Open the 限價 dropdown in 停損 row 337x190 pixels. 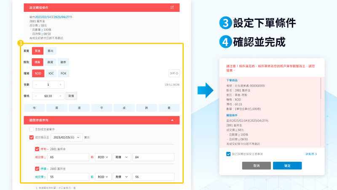point(122,176)
